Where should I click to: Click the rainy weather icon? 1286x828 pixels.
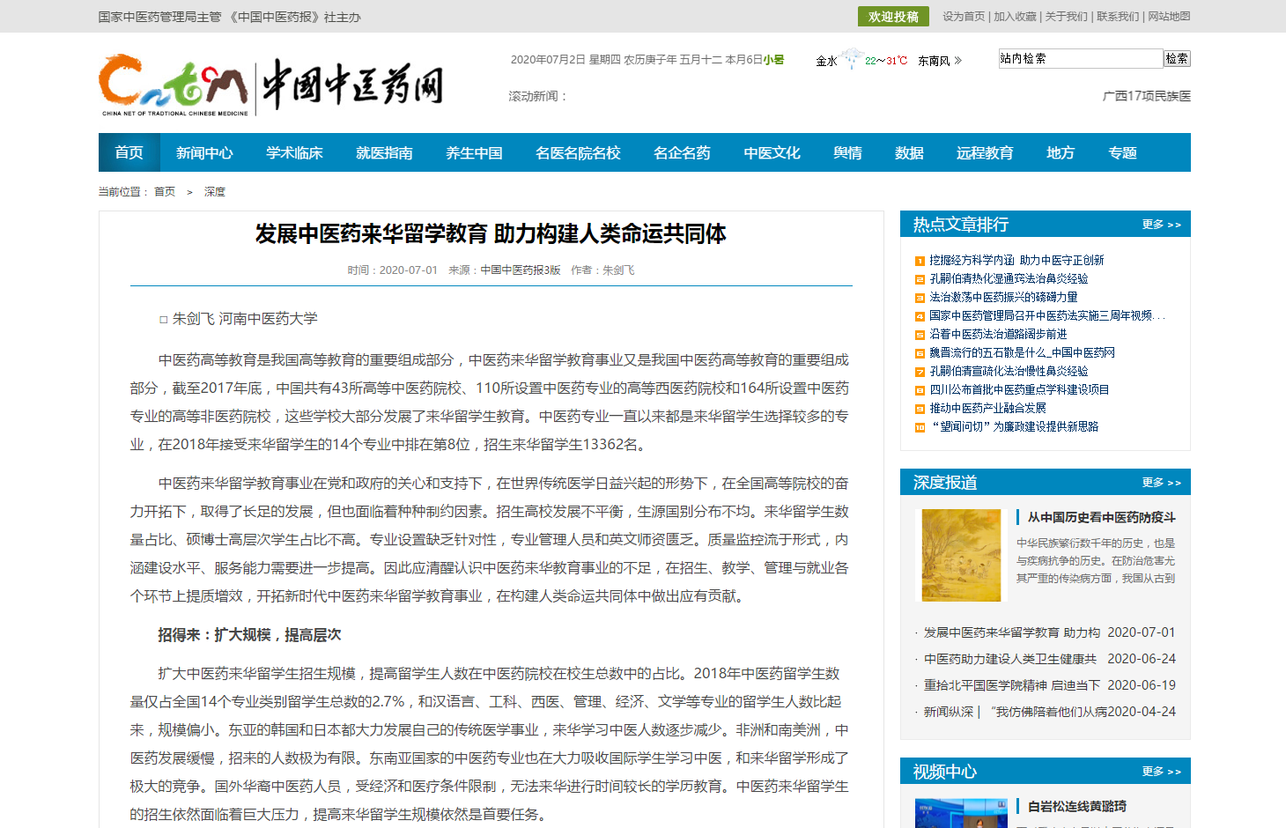coord(851,59)
